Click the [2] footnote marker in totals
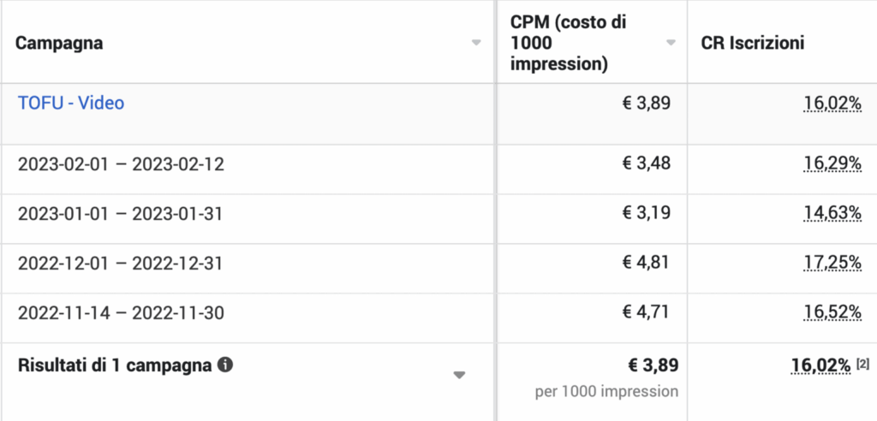This screenshot has height=421, width=877. point(862,365)
